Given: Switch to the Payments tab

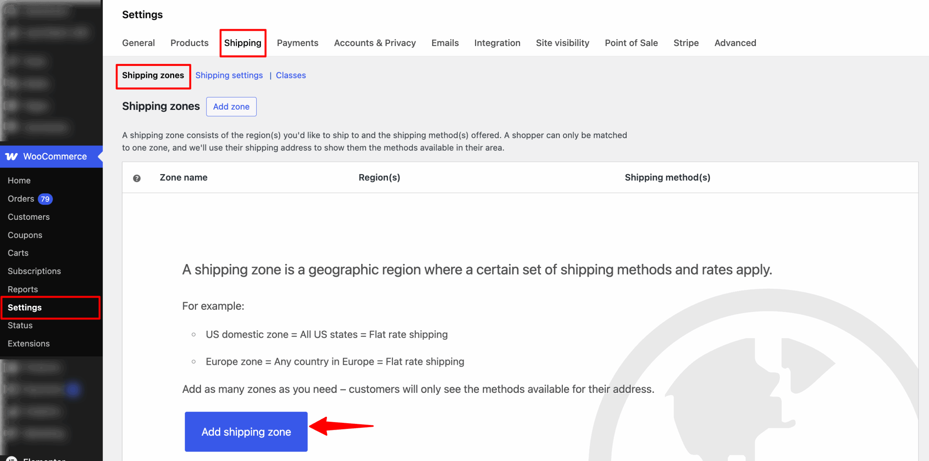Looking at the screenshot, I should [x=297, y=43].
